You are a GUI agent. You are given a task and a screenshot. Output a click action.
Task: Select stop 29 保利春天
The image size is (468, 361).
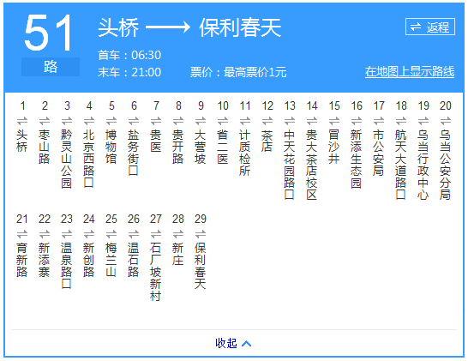pos(201,266)
